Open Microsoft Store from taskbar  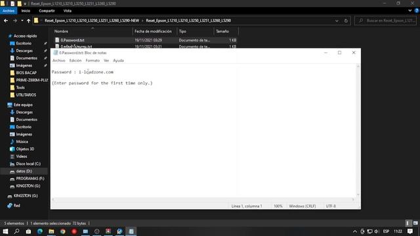pos(28,231)
